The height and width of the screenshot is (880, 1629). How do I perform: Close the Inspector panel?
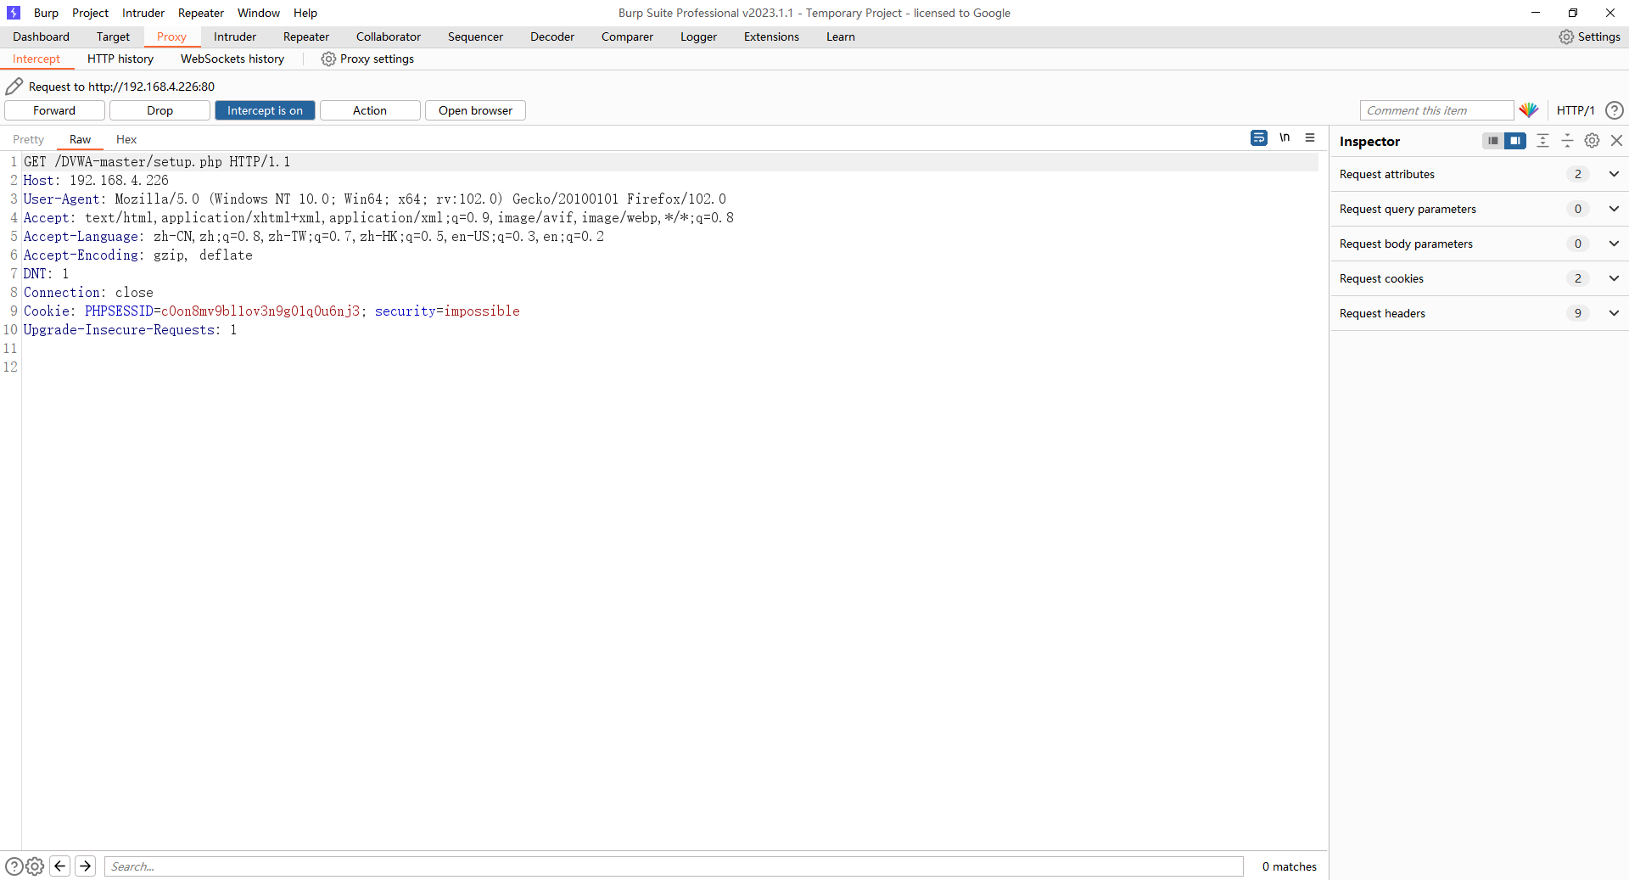[x=1616, y=141]
